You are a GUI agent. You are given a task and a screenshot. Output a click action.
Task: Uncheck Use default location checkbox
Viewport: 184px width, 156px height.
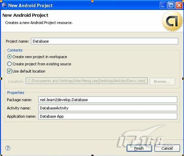tap(9, 71)
